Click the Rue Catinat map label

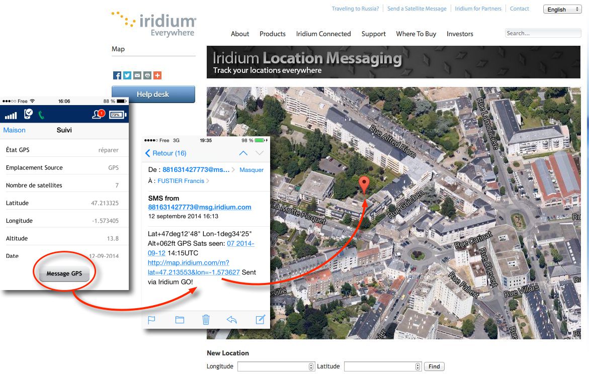click(473, 240)
